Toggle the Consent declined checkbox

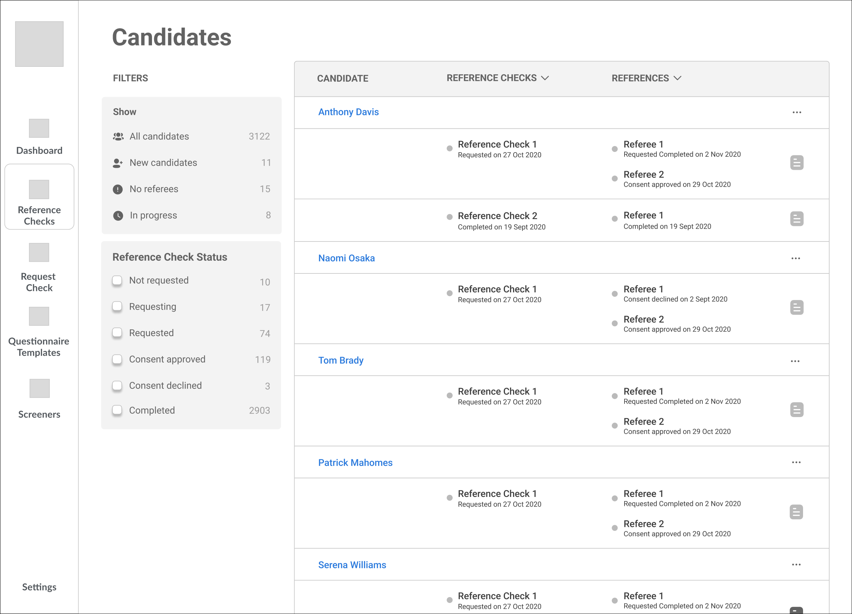[x=117, y=385]
